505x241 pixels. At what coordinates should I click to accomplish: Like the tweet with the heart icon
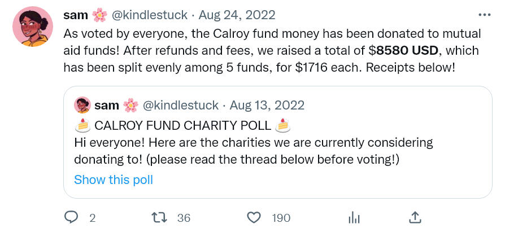tap(254, 218)
